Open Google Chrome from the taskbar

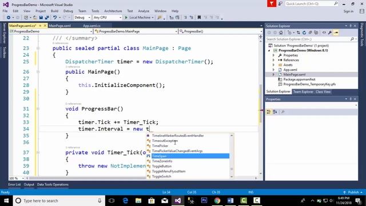pyautogui.click(x=217, y=201)
